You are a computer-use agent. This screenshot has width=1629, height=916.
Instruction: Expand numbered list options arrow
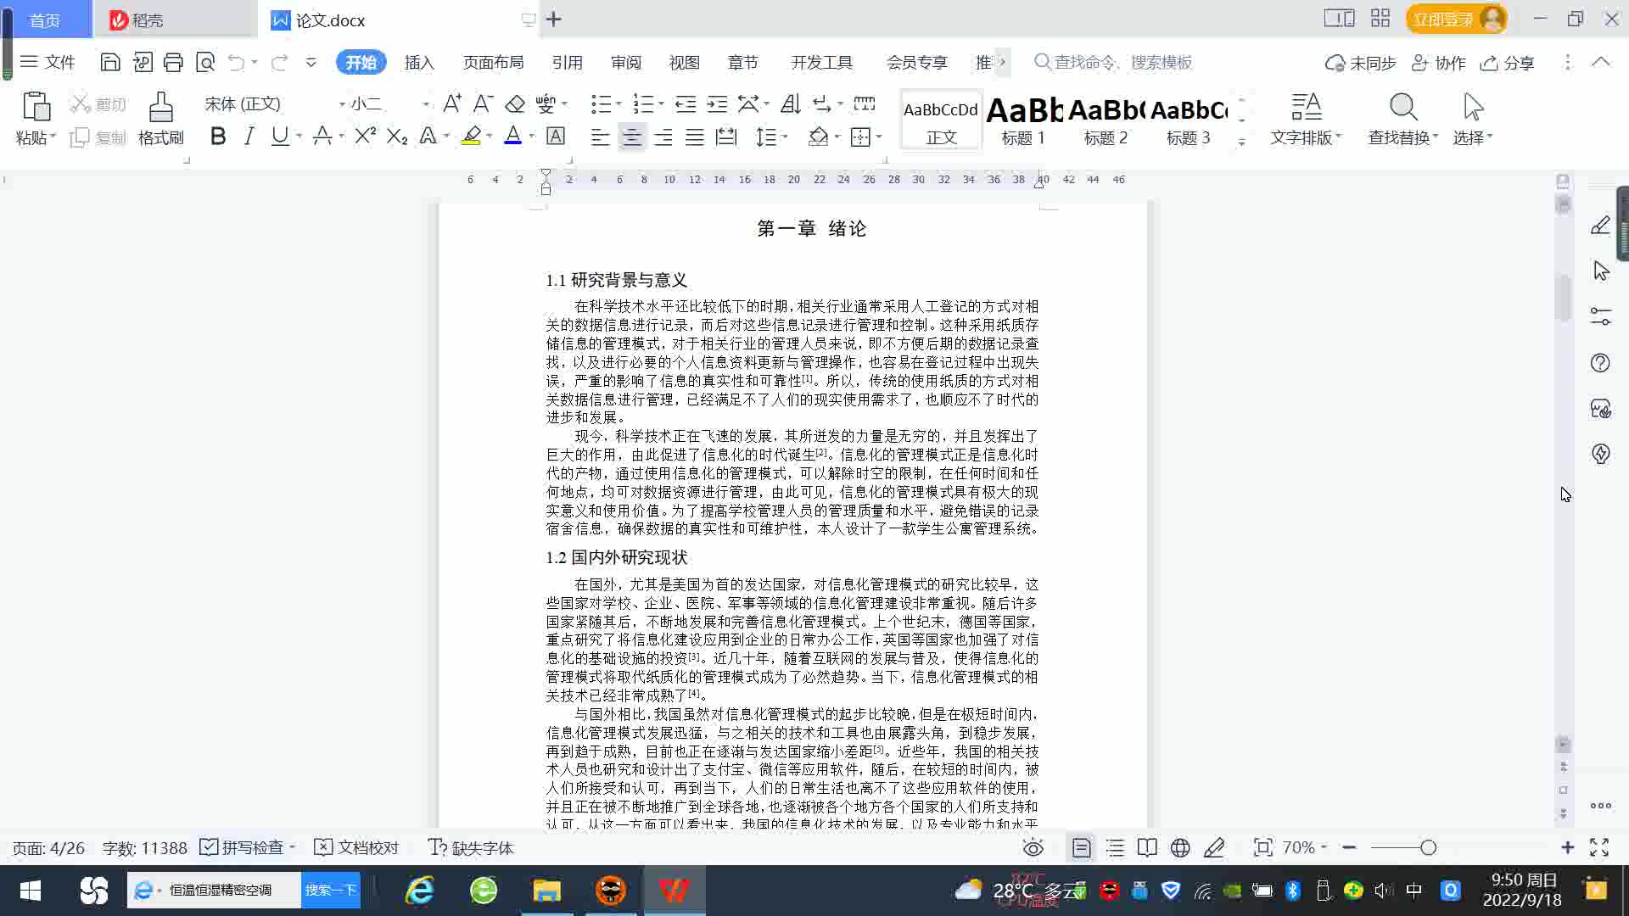tap(661, 104)
